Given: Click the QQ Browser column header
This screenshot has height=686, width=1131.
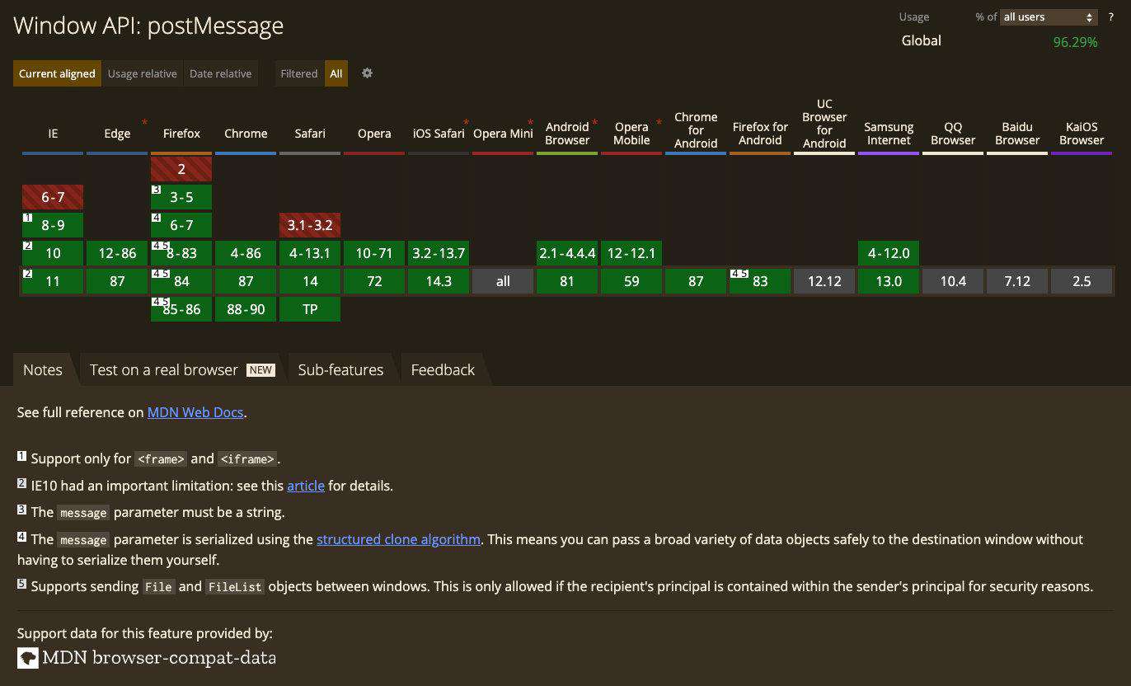Looking at the screenshot, I should coord(953,134).
